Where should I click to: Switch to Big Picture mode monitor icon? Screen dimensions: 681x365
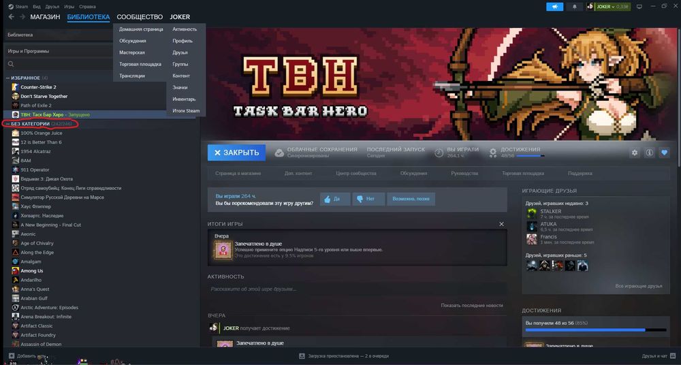(639, 7)
